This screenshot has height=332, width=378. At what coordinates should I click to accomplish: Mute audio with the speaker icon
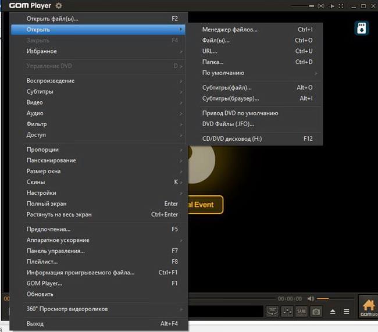[311, 299]
